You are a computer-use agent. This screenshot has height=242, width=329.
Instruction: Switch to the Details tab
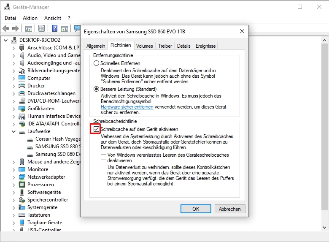tap(183, 46)
